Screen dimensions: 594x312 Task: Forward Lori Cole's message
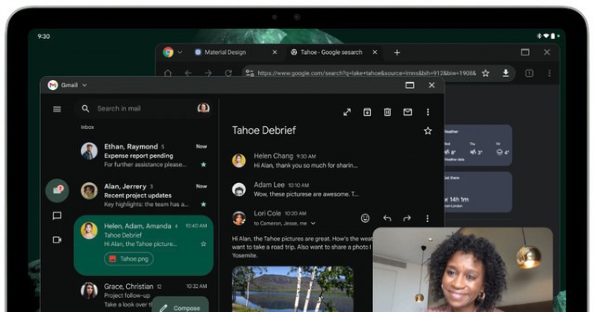coord(406,218)
